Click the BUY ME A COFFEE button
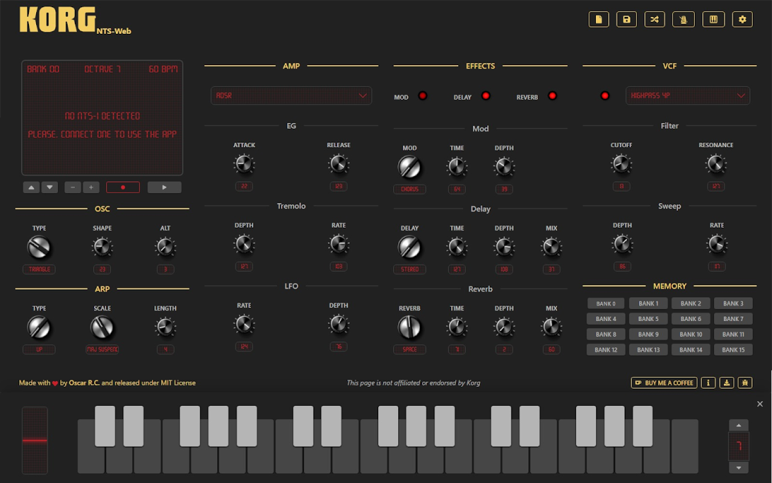Screen dimensions: 772x483 click(x=664, y=383)
